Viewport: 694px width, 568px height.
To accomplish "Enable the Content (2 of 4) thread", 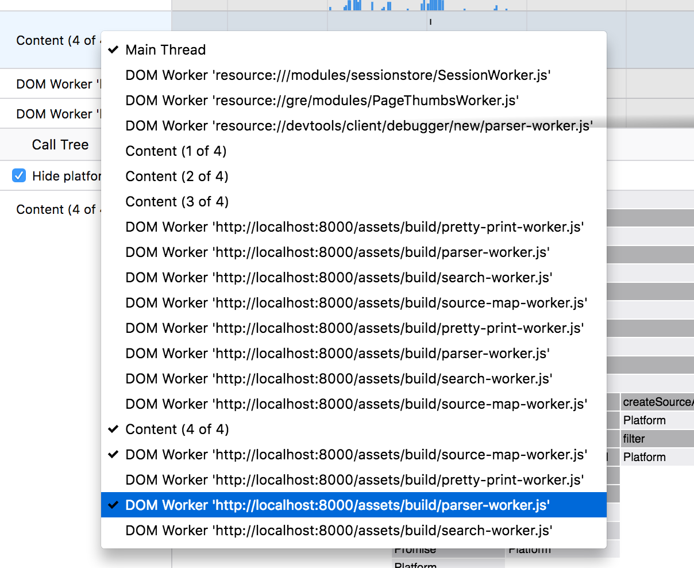I will (x=177, y=176).
